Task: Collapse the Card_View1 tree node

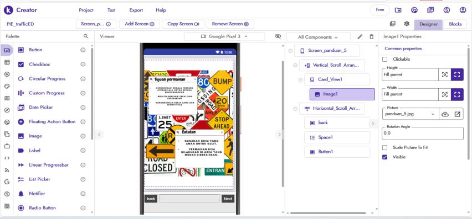Action: (300, 79)
